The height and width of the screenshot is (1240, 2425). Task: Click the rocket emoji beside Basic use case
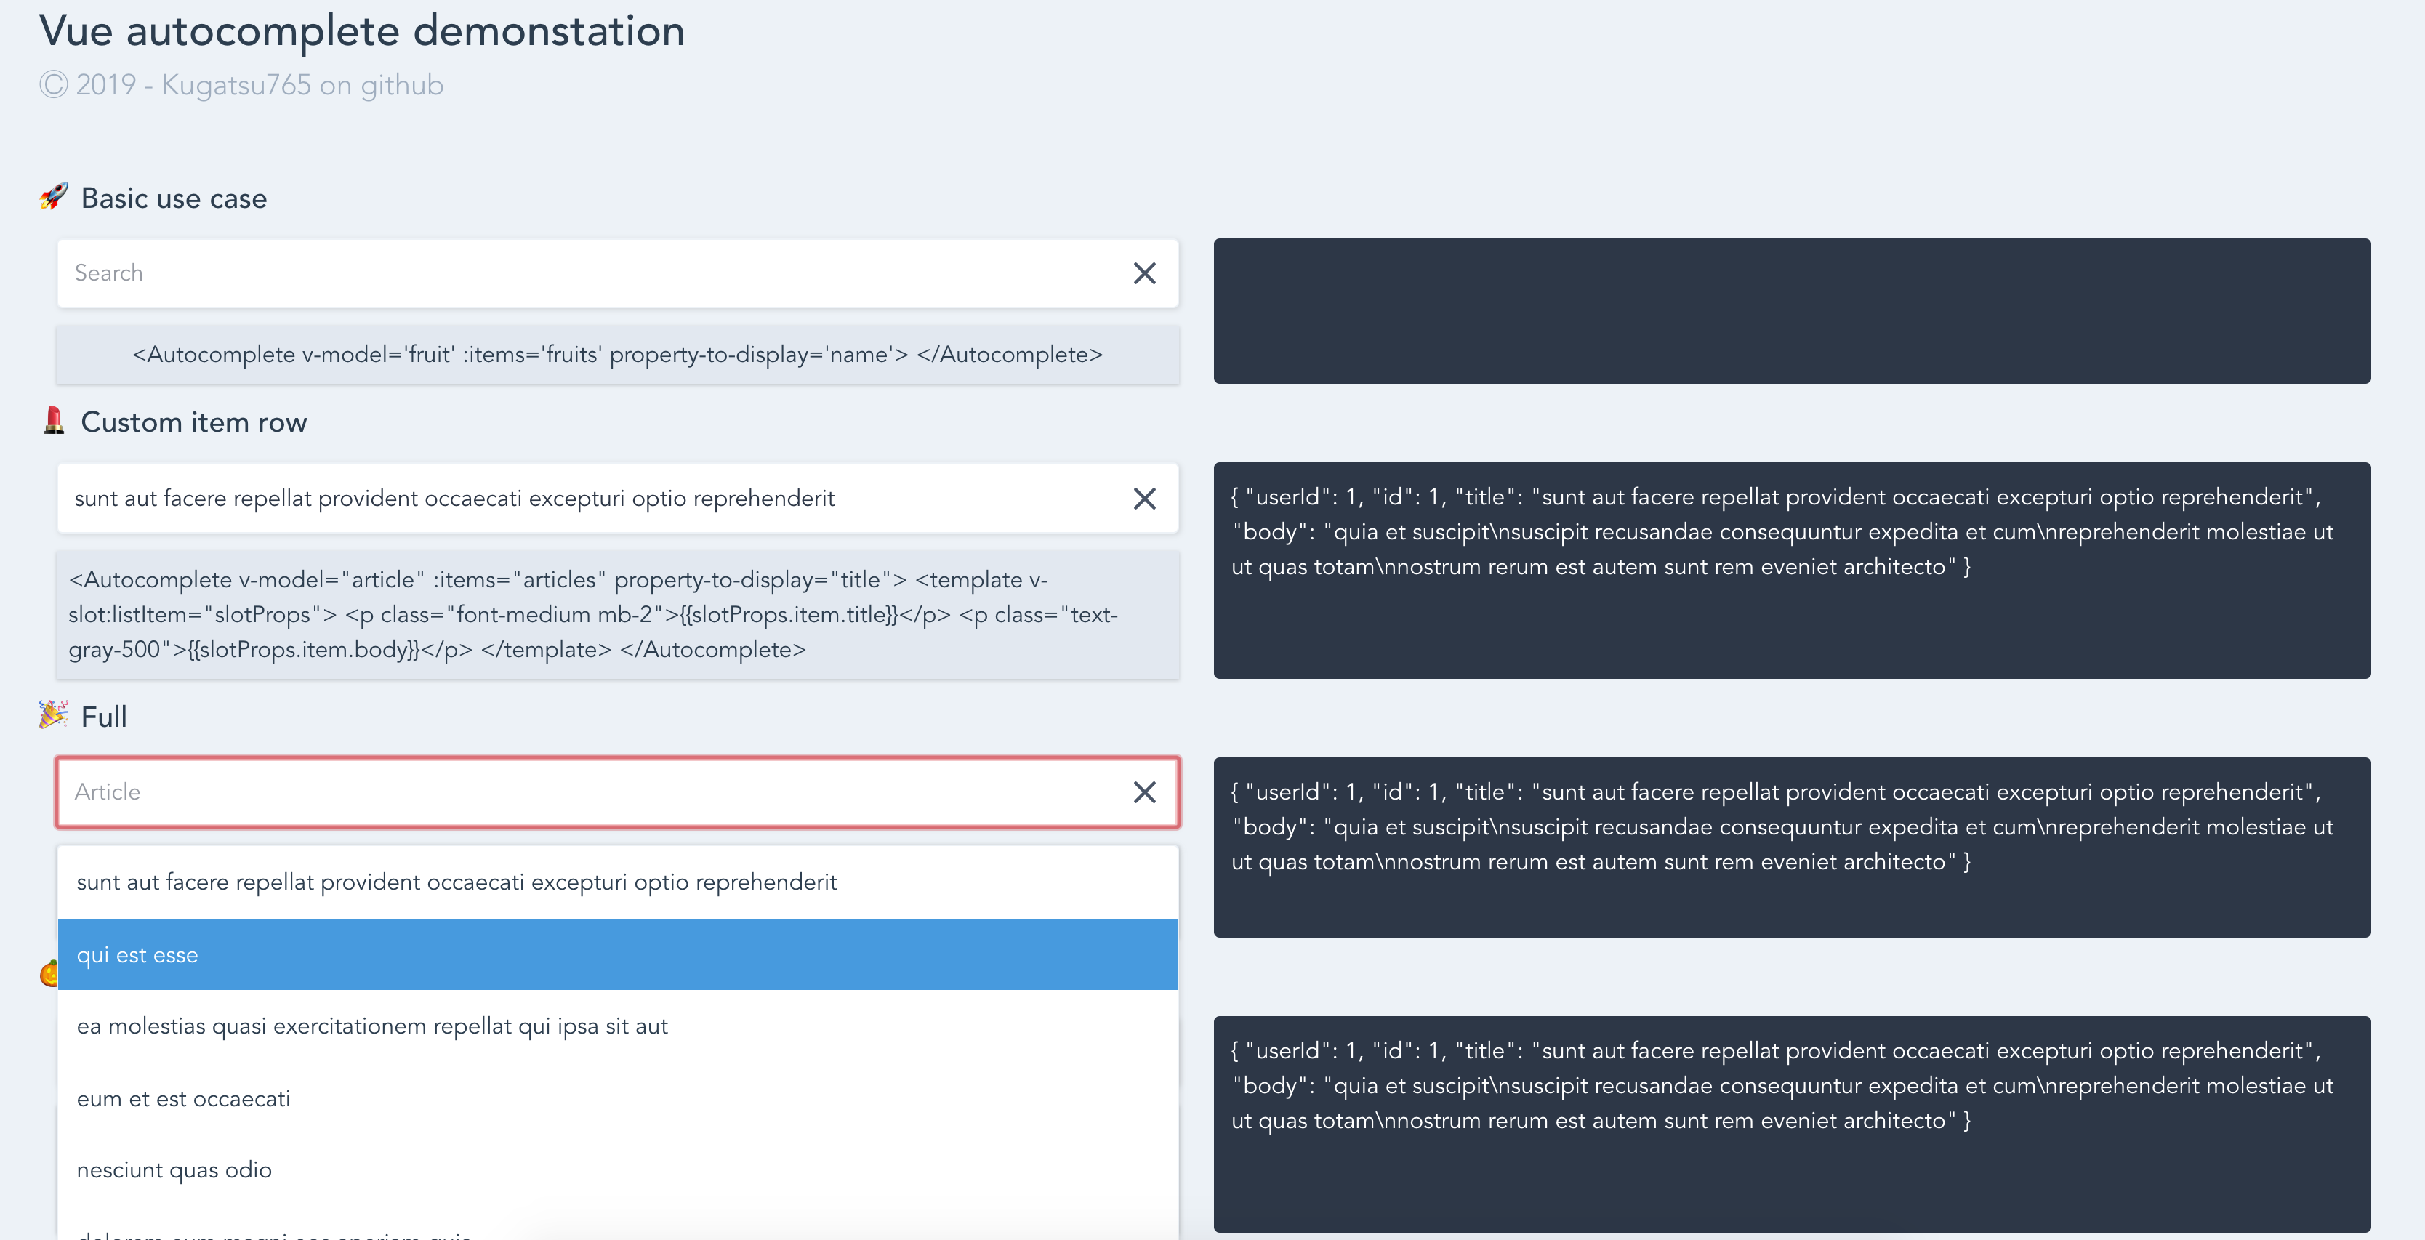point(54,197)
